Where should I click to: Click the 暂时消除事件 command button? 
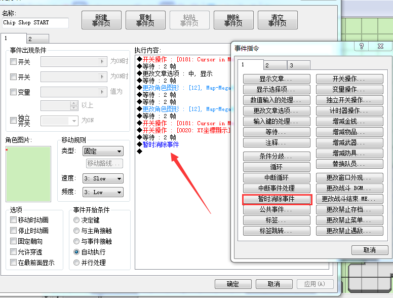tap(277, 199)
